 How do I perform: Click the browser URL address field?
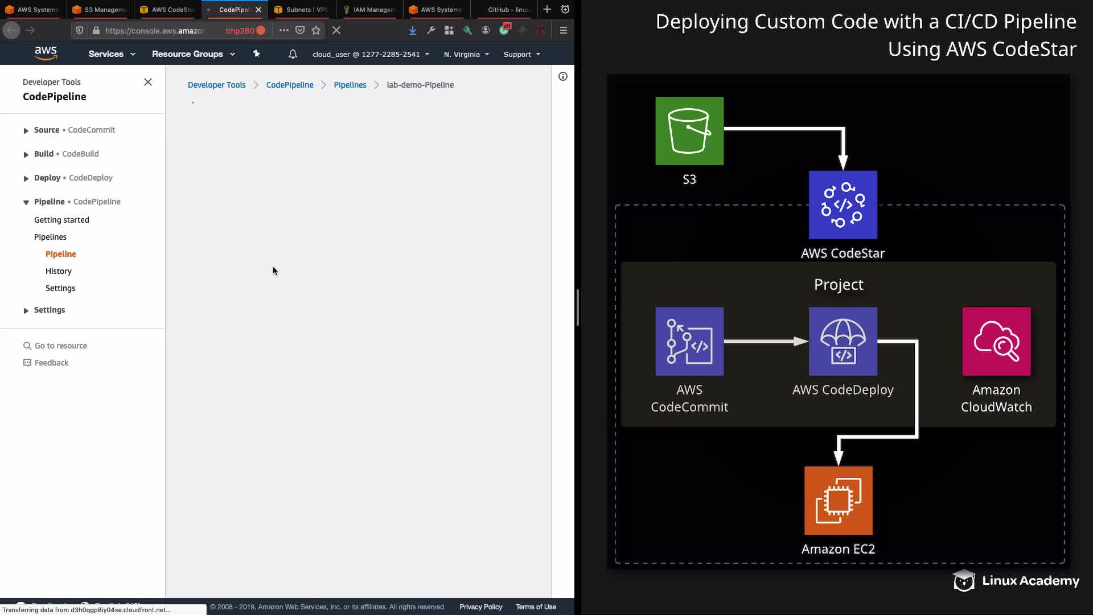[155, 31]
